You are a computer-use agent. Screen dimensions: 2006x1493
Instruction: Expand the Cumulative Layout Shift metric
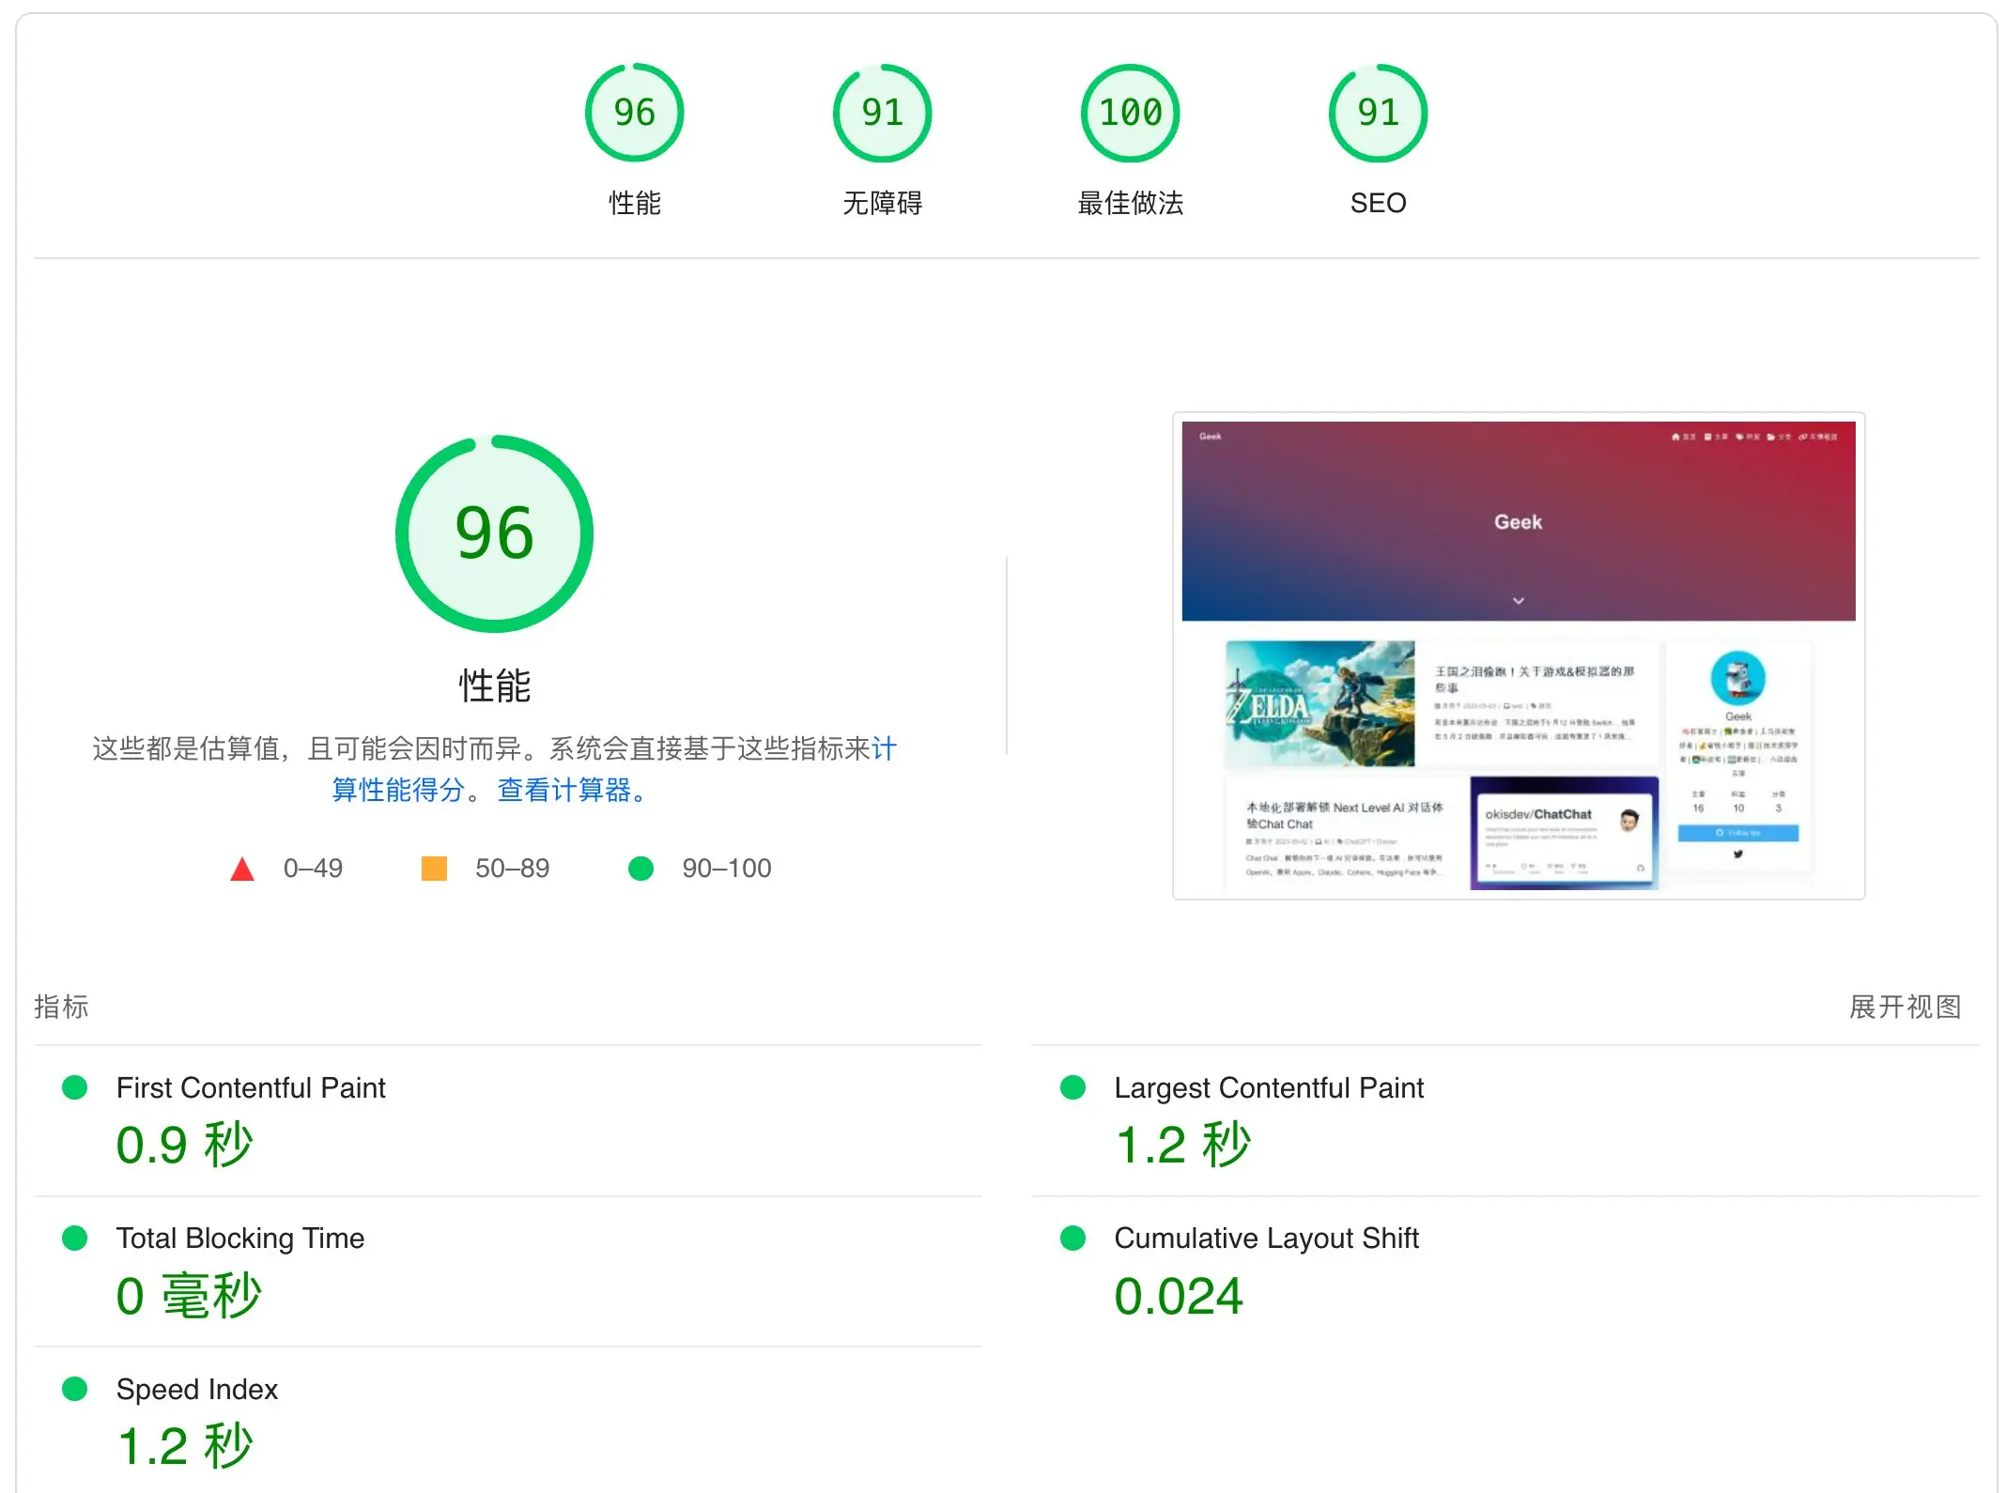tap(1265, 1238)
